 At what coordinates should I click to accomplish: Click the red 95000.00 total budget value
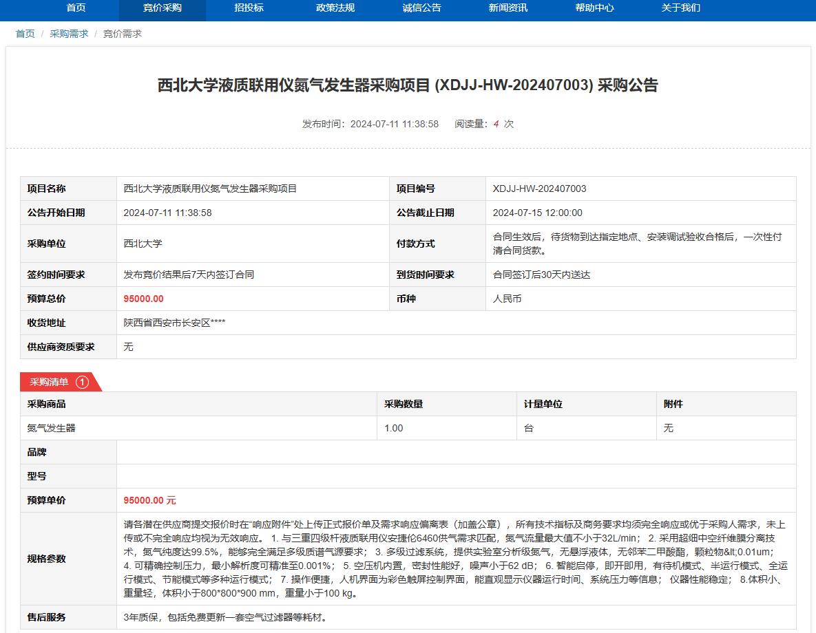coord(143,299)
